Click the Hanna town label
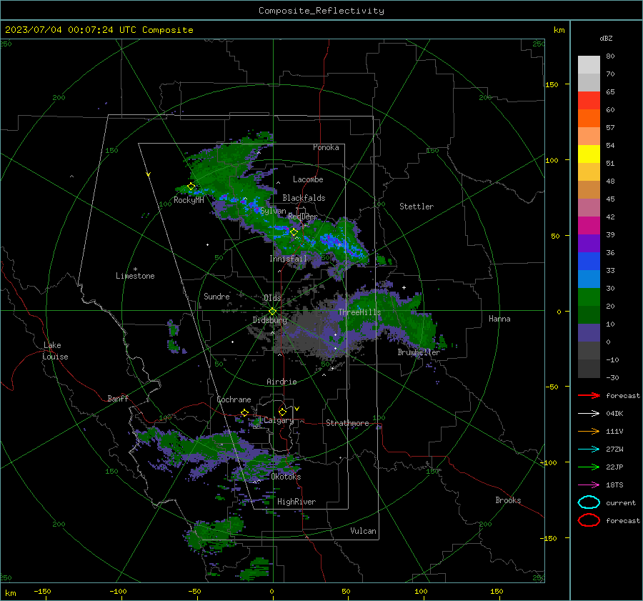This screenshot has width=643, height=601. click(x=499, y=319)
